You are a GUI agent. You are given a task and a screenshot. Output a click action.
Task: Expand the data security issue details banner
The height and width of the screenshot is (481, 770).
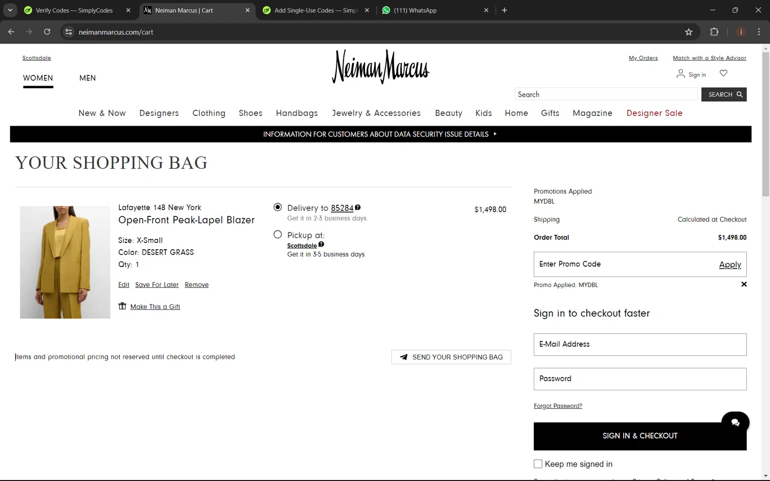click(380, 134)
